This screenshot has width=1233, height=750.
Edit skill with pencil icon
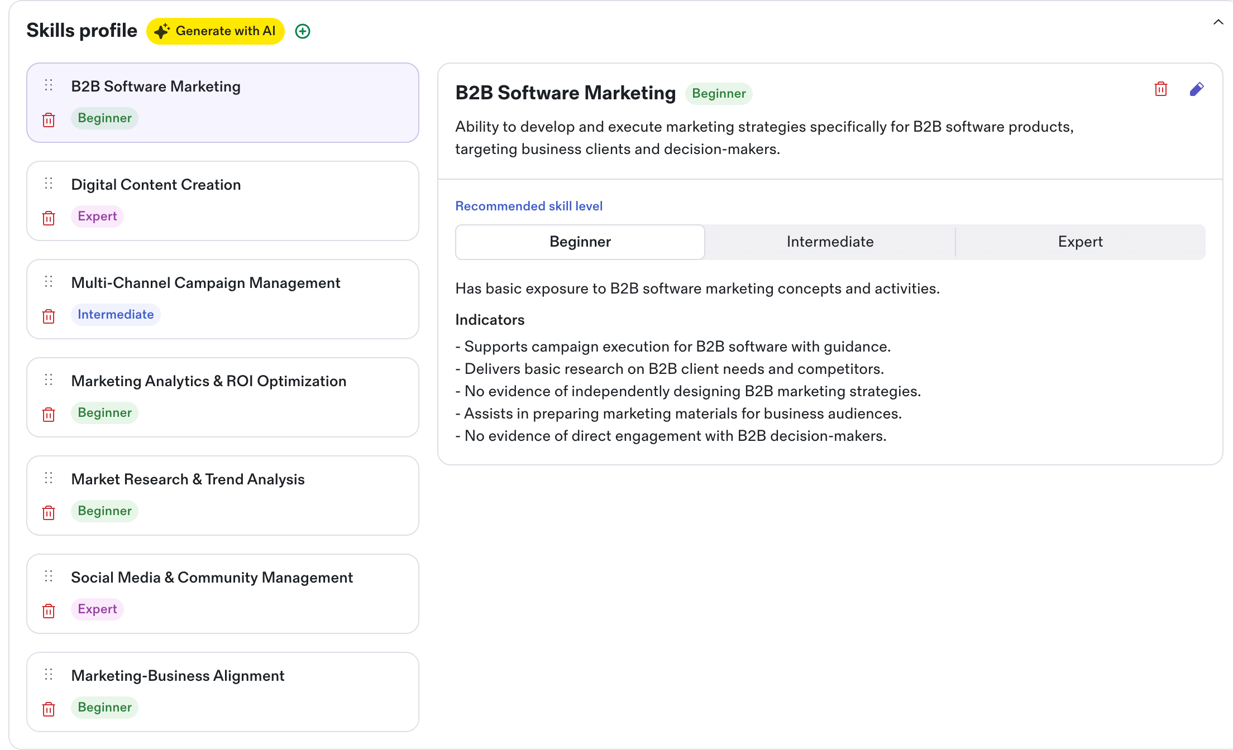point(1197,89)
